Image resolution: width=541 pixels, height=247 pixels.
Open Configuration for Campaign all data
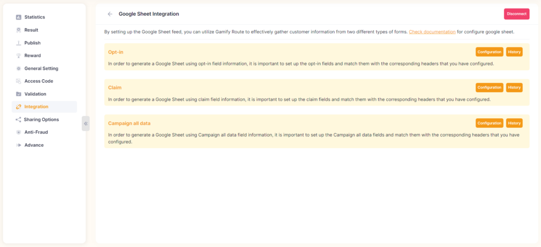(x=489, y=123)
